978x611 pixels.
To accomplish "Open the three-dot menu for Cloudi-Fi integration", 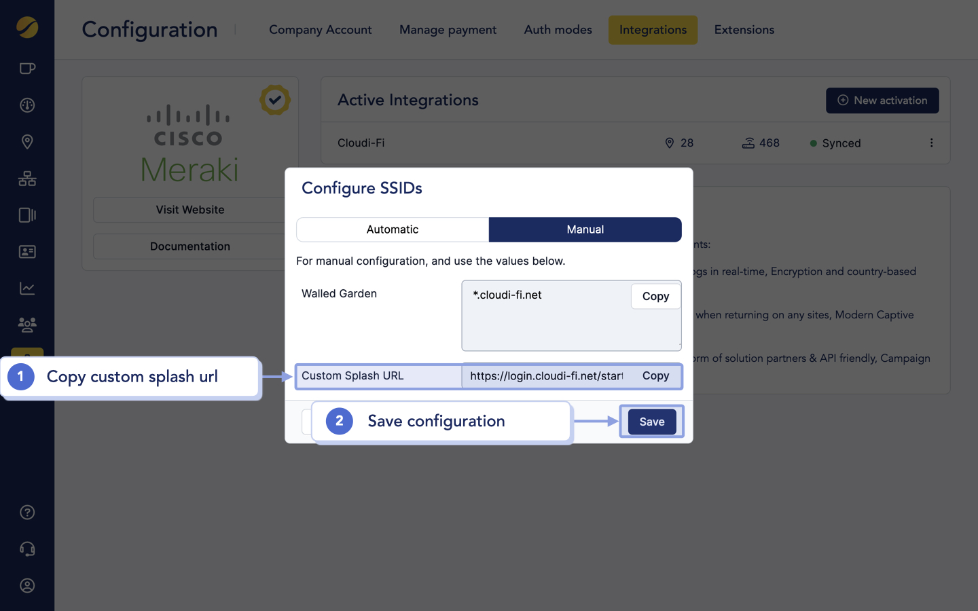I will [x=931, y=143].
